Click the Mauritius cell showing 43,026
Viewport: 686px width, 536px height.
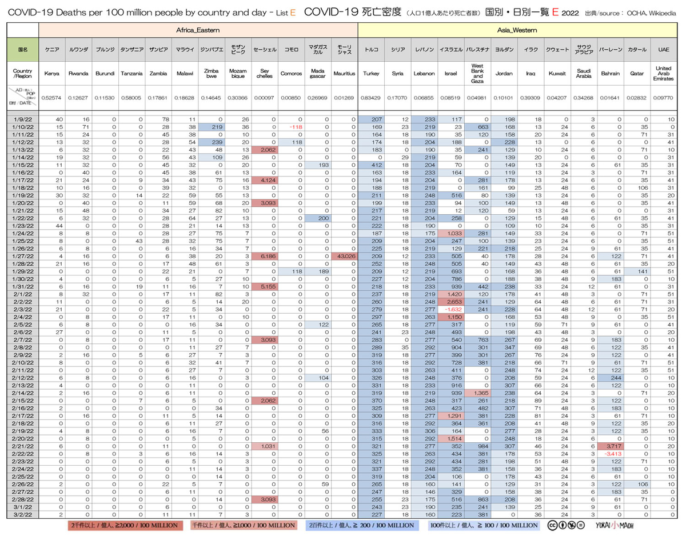click(x=345, y=255)
